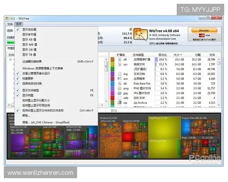Sort by 百分比 column header
The width and height of the screenshot is (228, 182).
162,55
